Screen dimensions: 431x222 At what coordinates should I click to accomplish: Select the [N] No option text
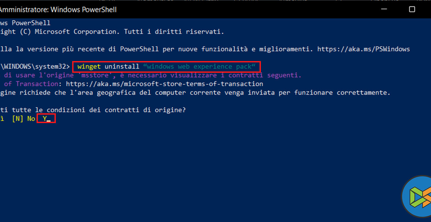(24, 119)
